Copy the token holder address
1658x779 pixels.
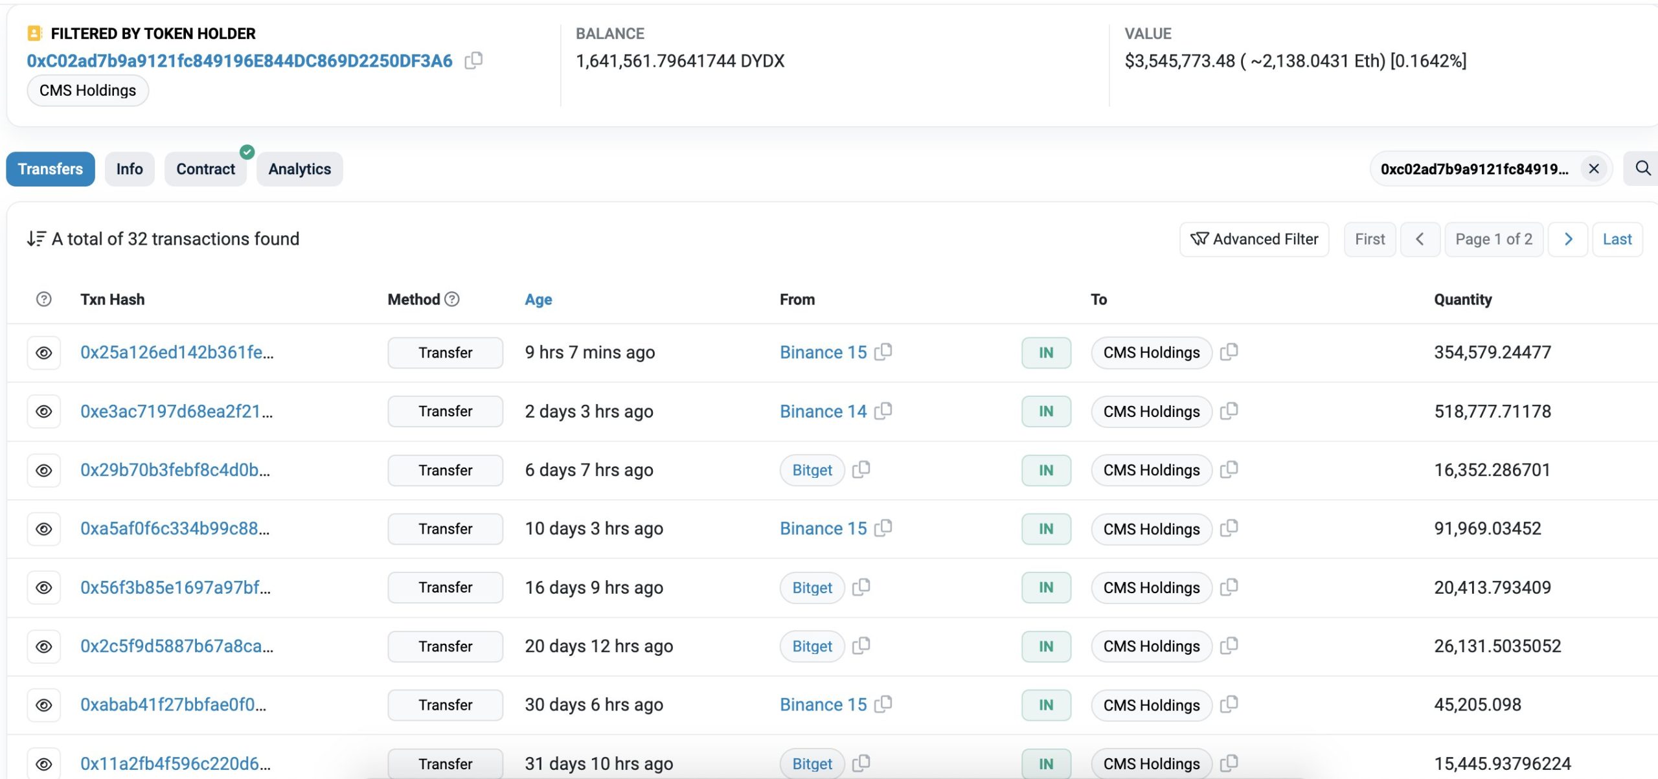473,61
